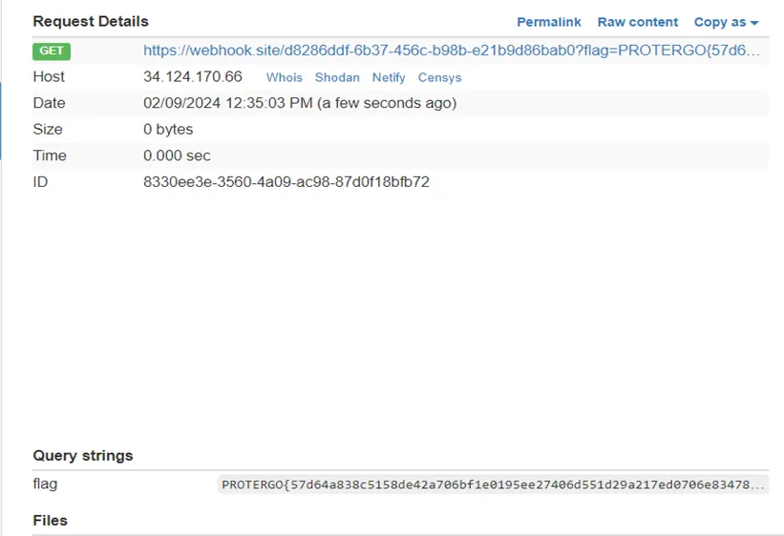Check host on Netify
This screenshot has height=536, width=784.
click(389, 77)
